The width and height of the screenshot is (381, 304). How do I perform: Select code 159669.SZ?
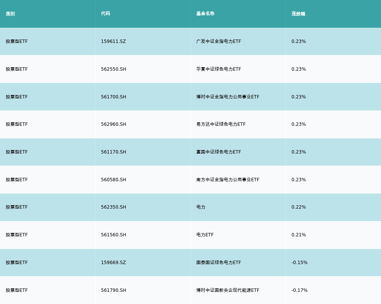click(114, 263)
